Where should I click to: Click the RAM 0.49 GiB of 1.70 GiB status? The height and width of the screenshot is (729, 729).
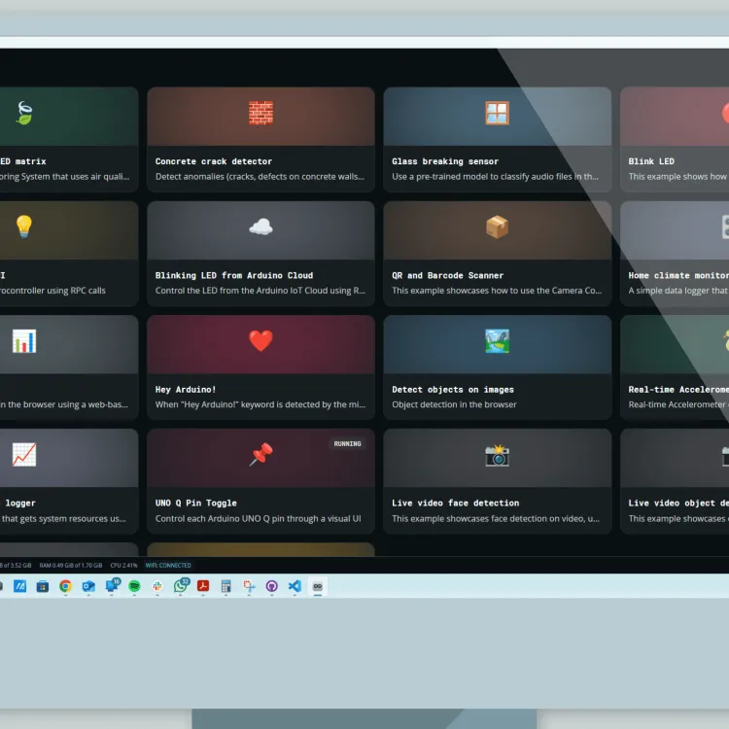point(71,566)
